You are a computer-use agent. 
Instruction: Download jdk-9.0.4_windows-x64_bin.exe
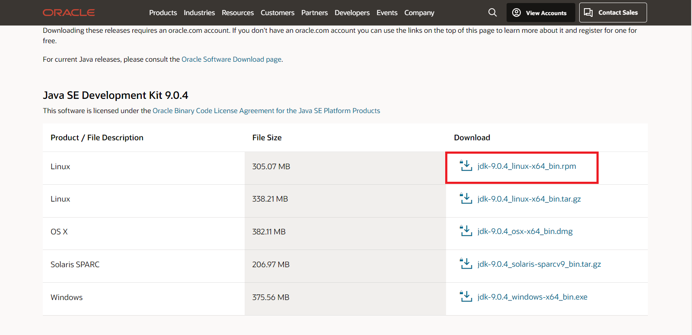tap(532, 297)
